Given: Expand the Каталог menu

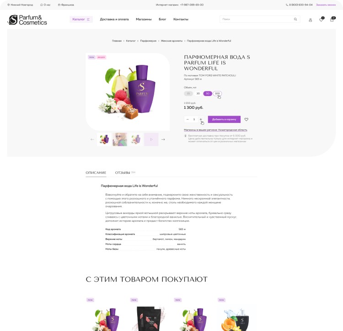Looking at the screenshot, I should click(x=81, y=19).
